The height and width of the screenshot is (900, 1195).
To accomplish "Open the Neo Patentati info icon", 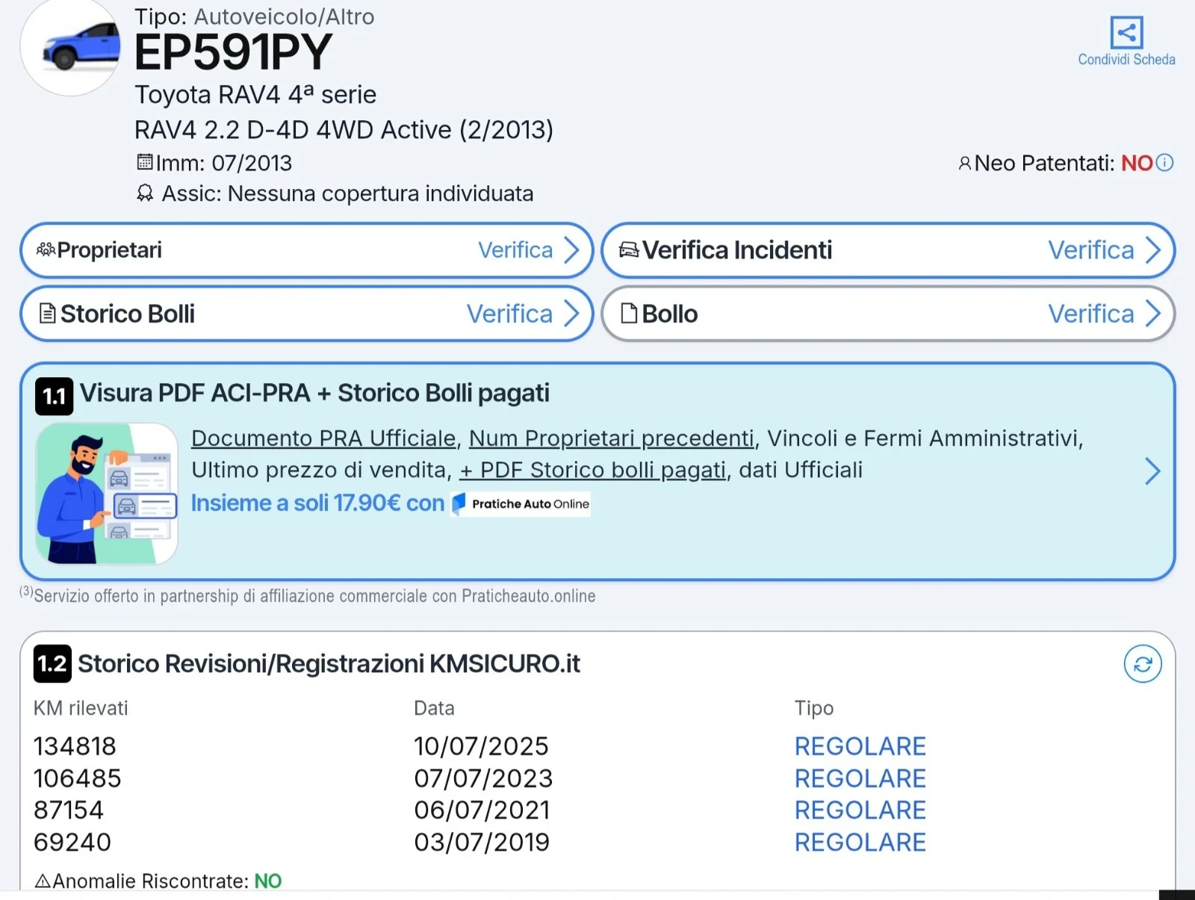I will tap(1164, 162).
